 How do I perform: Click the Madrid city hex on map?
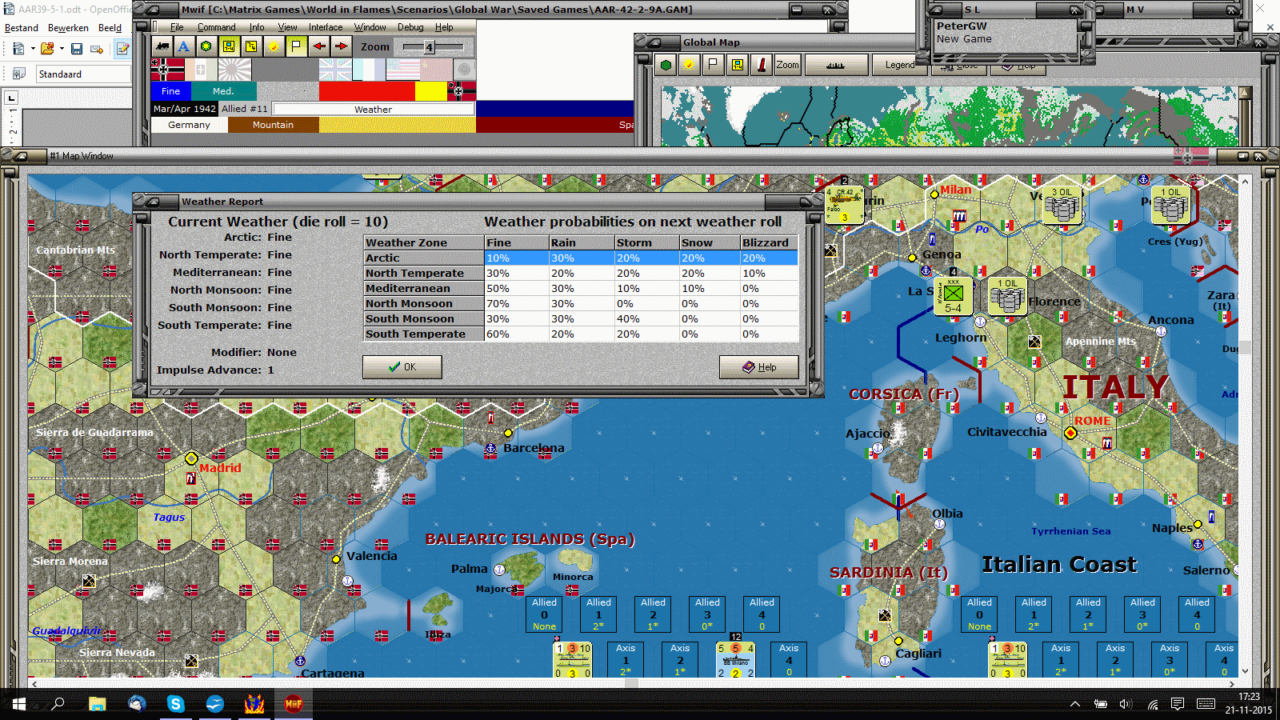click(x=191, y=458)
